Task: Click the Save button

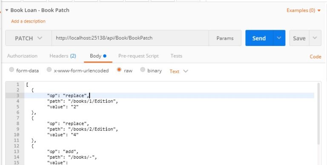Action: tap(299, 38)
